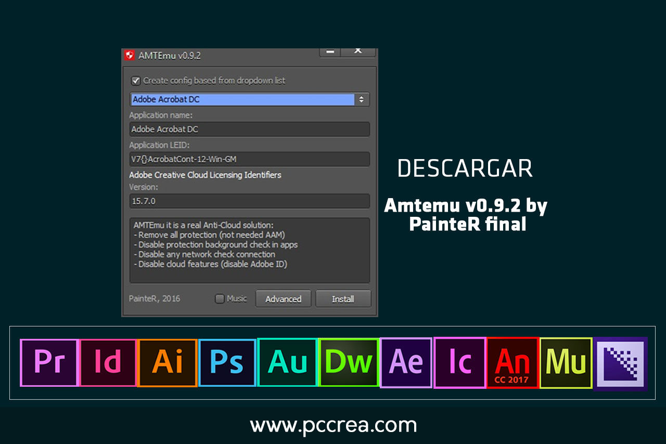The image size is (666, 444).
Task: Click the After Effects (Ae) icon
Action: tap(406, 362)
